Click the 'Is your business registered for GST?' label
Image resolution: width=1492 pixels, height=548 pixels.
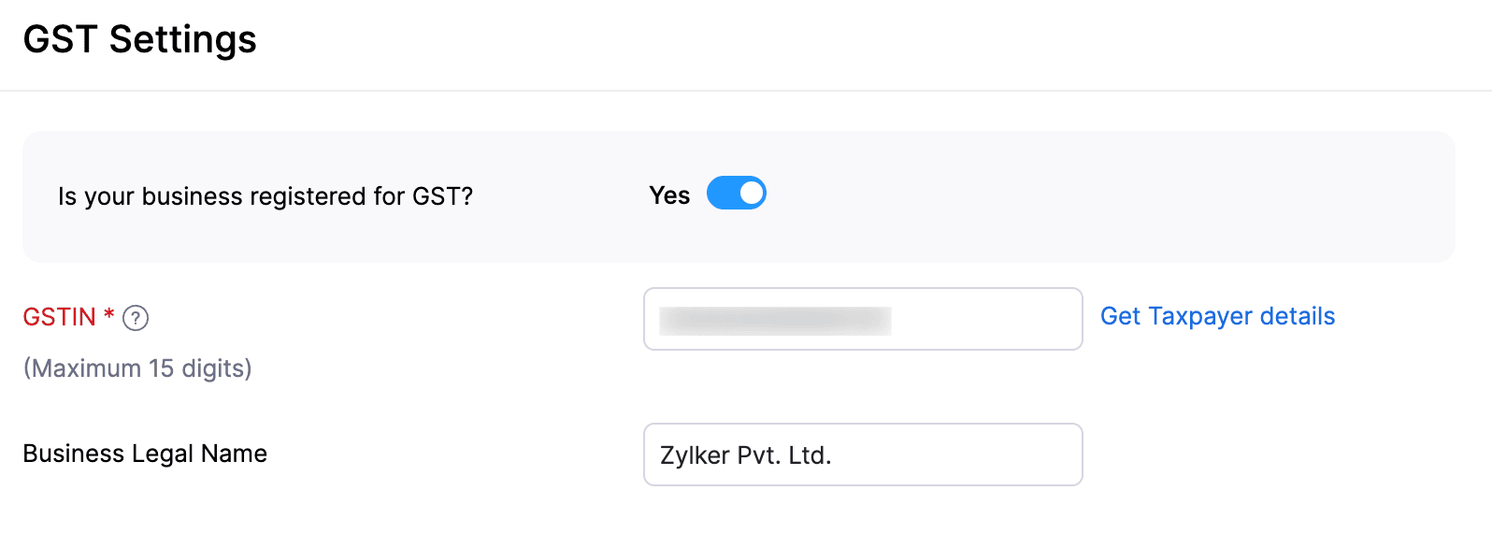[265, 196]
